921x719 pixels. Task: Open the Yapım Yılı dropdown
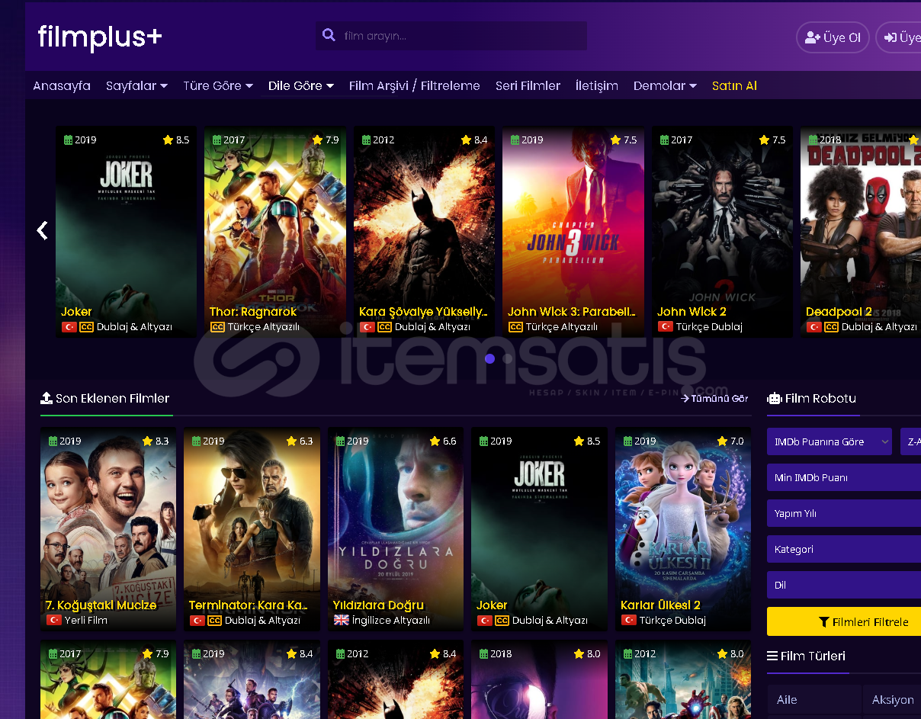click(x=844, y=513)
